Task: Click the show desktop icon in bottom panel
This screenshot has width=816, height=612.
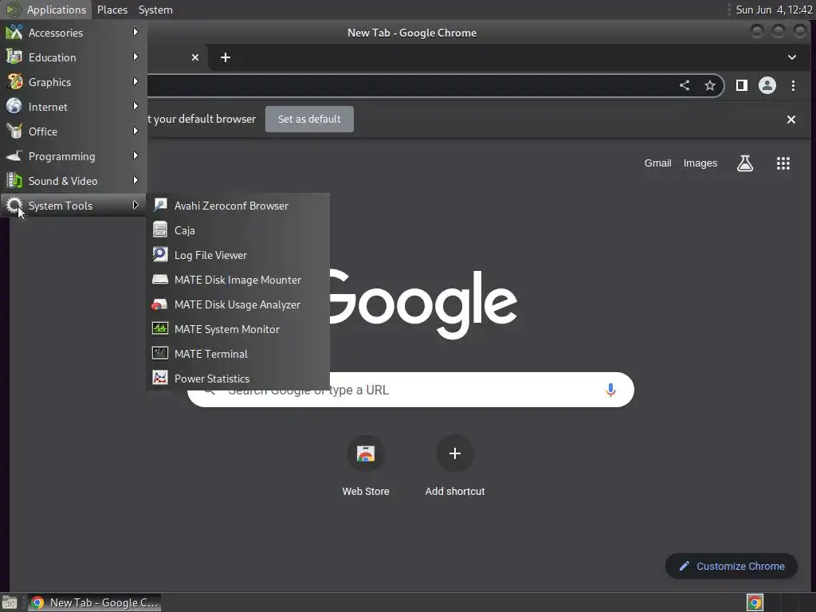Action: (x=10, y=602)
